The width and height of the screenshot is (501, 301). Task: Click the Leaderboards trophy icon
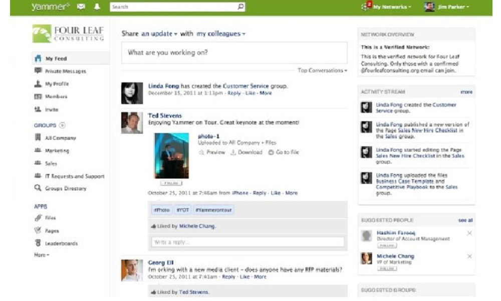38,243
